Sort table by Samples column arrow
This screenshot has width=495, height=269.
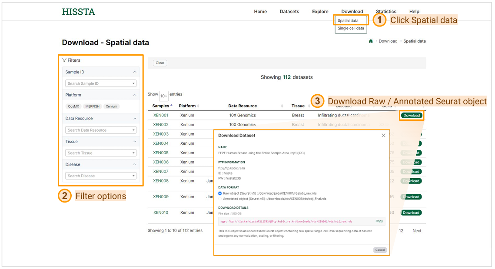[x=171, y=106]
